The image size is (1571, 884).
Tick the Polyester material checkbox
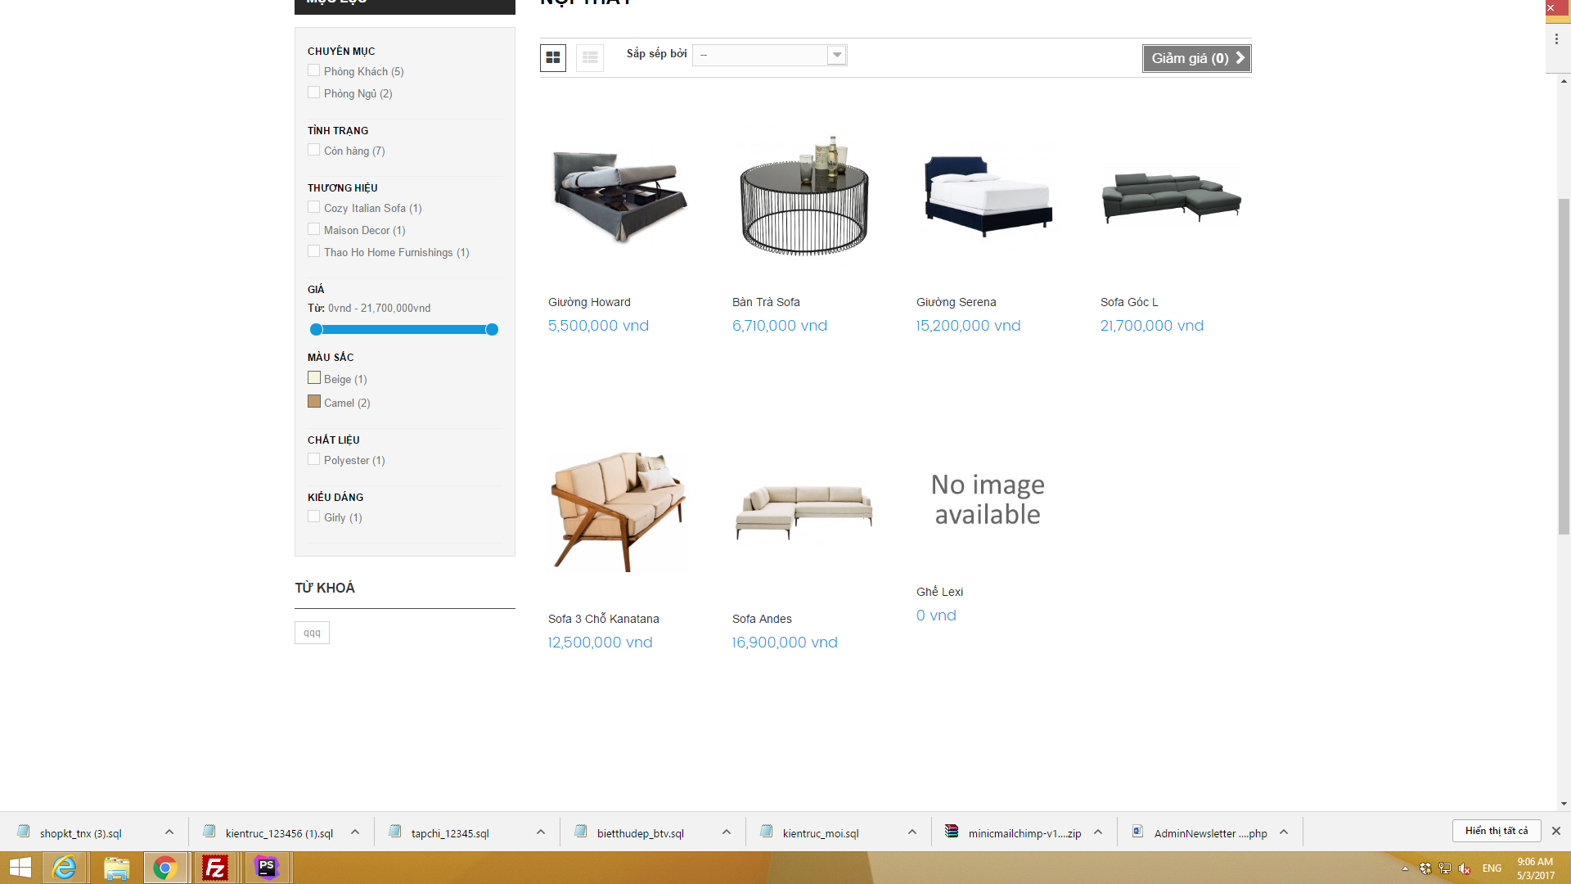[314, 460]
